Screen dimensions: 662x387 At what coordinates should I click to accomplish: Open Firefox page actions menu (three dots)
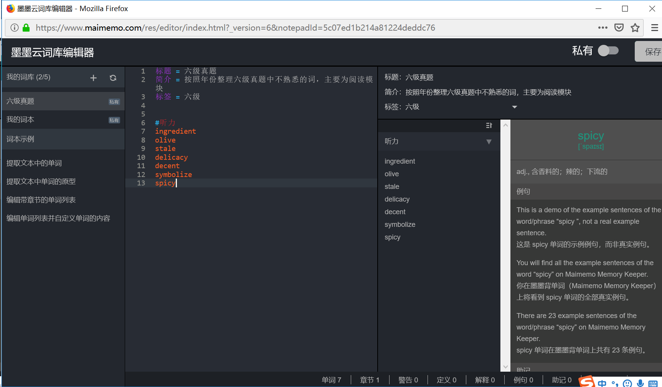click(603, 28)
